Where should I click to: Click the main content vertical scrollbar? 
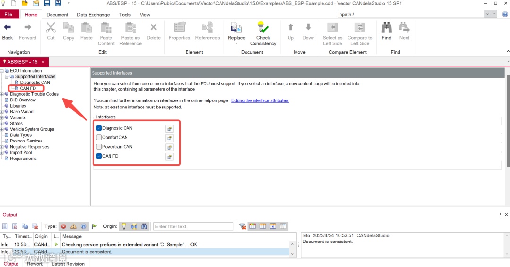point(508,120)
